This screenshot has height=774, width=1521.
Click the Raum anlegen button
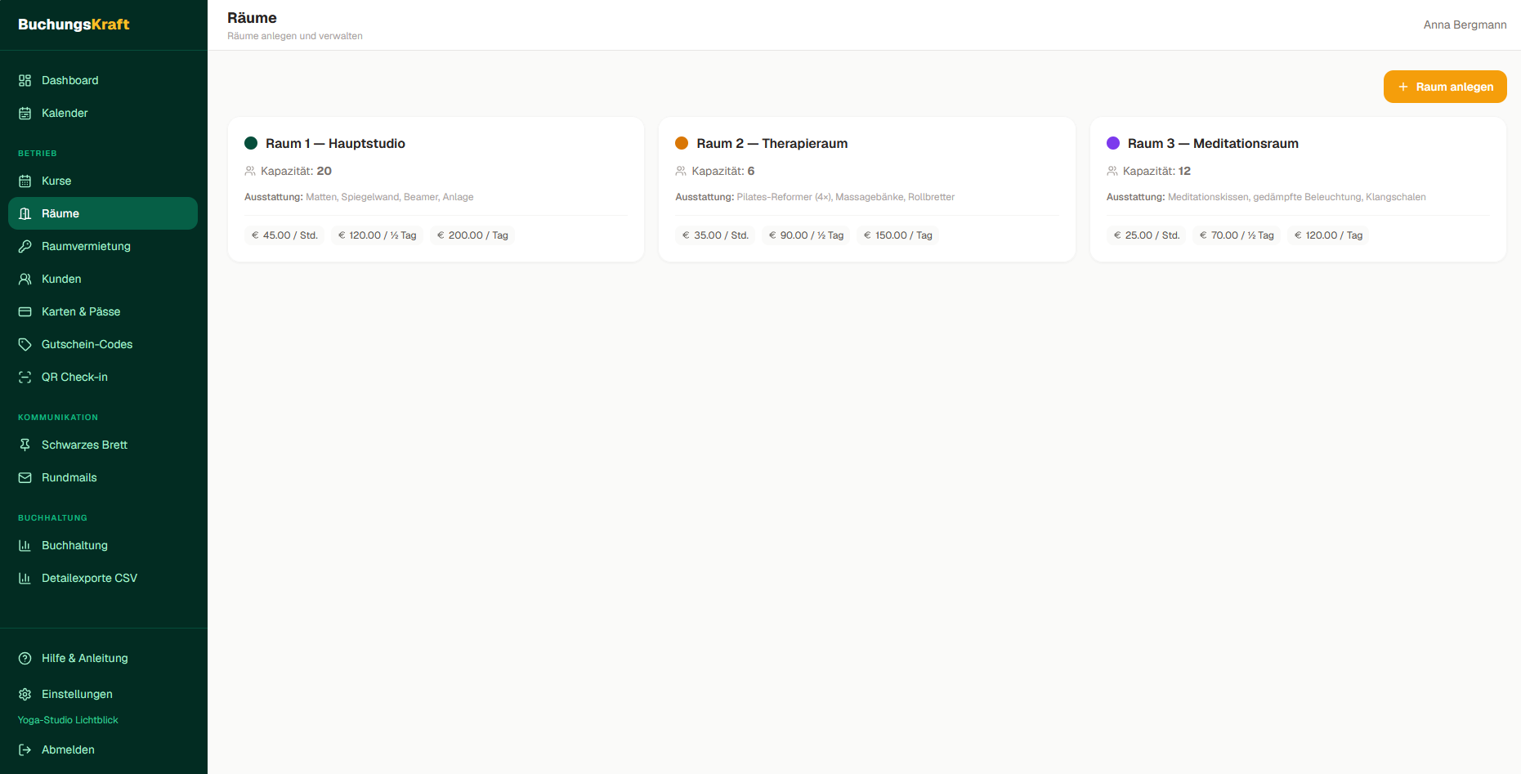[x=1445, y=87]
